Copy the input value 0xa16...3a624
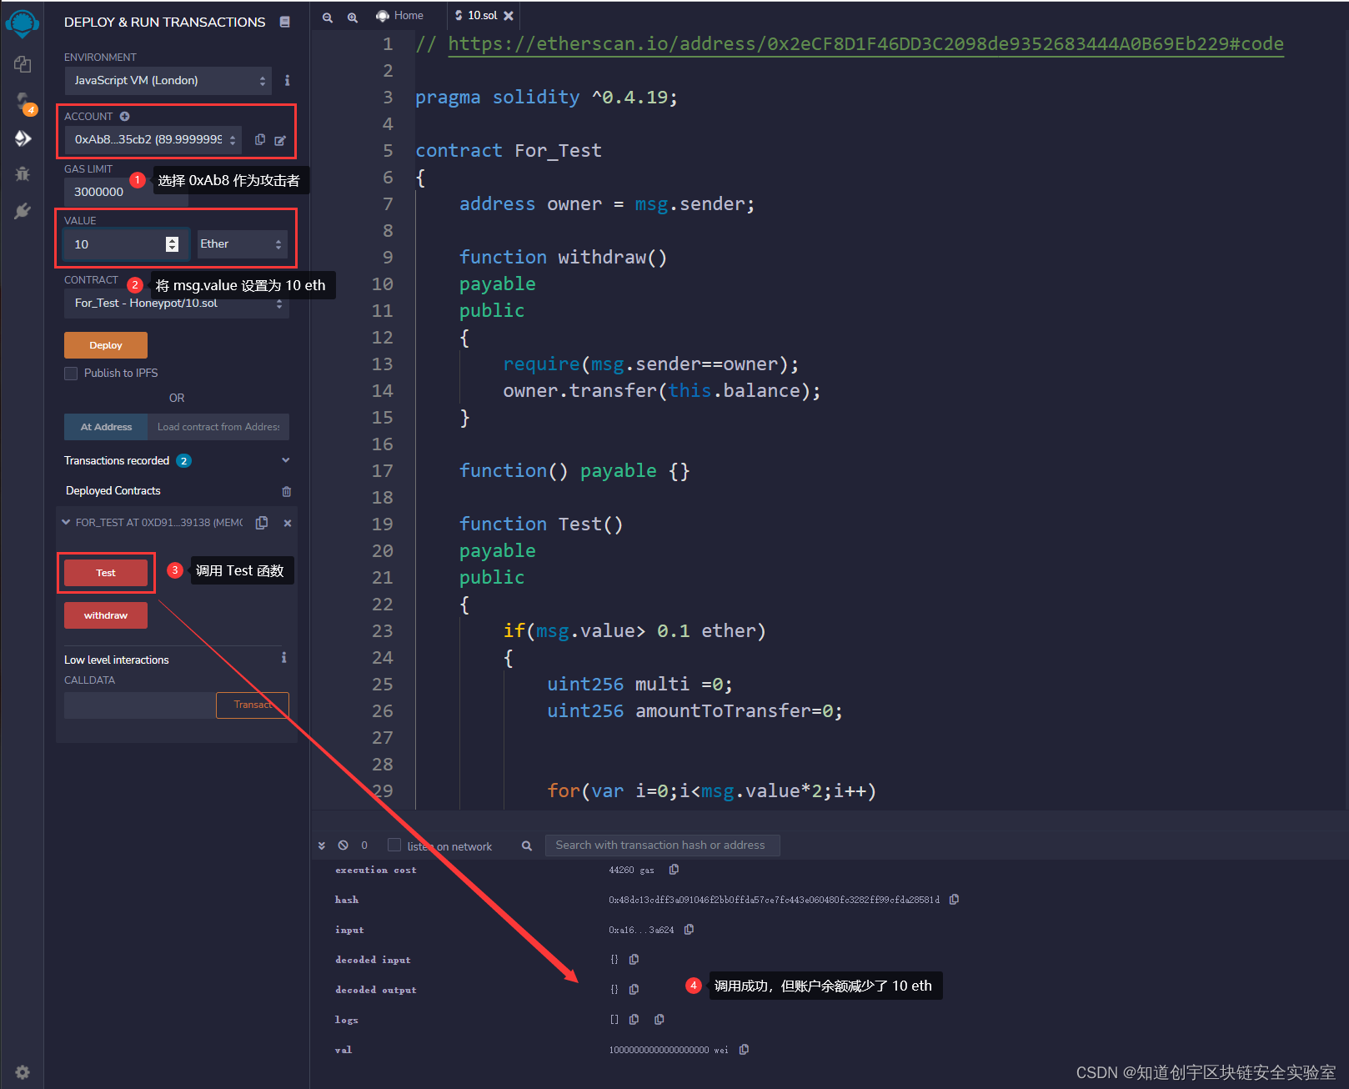Screen dimensions: 1349x1089 (689, 930)
